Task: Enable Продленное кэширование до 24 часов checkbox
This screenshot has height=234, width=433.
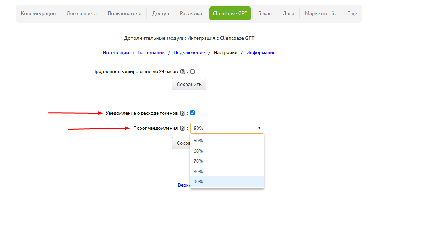Action: 192,71
